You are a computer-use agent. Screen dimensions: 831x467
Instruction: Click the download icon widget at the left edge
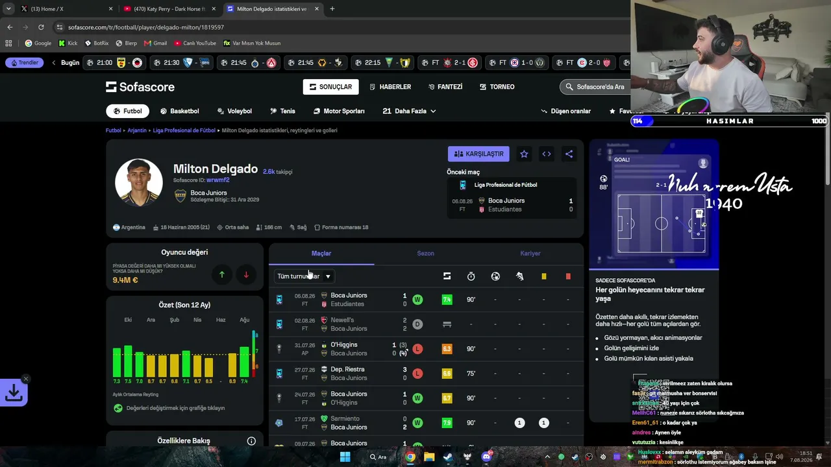tap(14, 392)
